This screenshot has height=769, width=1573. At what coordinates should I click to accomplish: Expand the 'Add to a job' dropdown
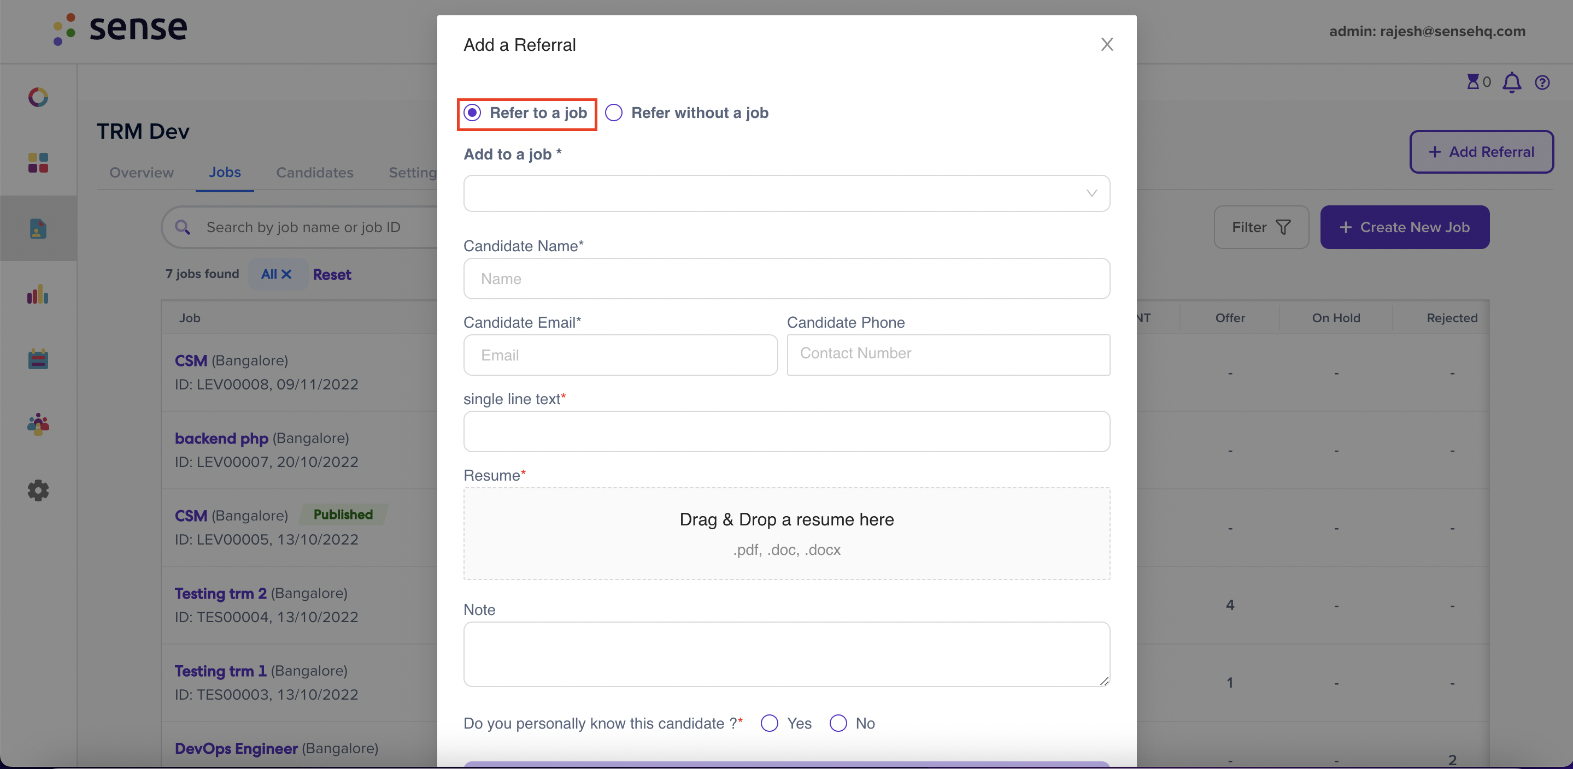[x=786, y=193]
